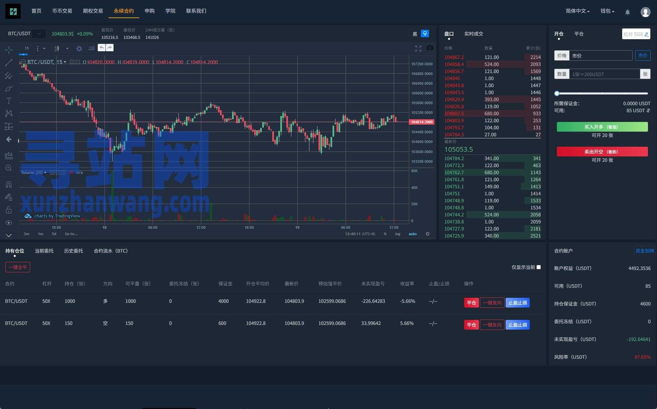Click the quantity input field

point(604,74)
